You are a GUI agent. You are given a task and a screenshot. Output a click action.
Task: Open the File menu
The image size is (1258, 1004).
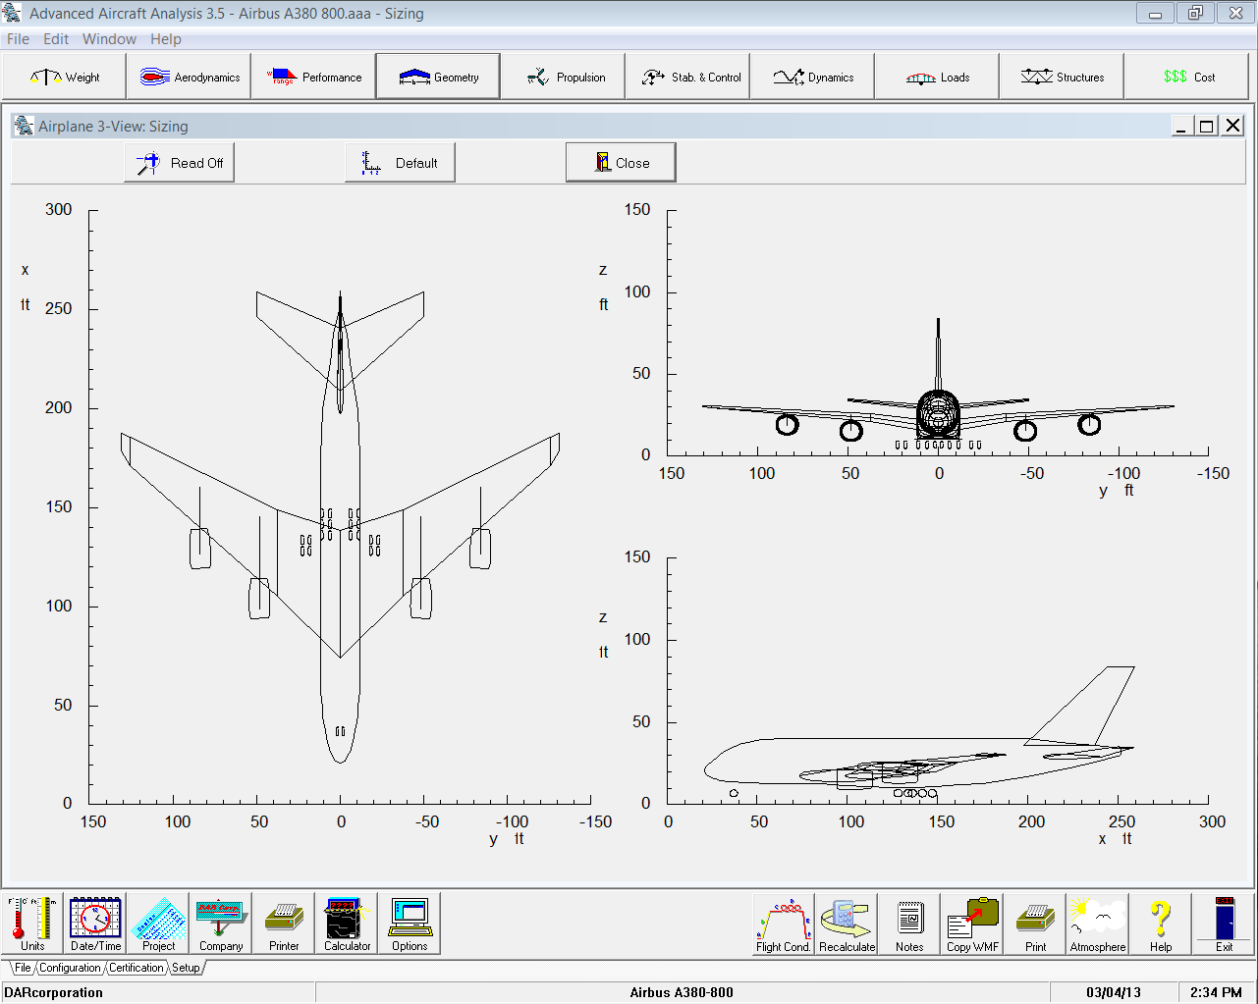[18, 39]
